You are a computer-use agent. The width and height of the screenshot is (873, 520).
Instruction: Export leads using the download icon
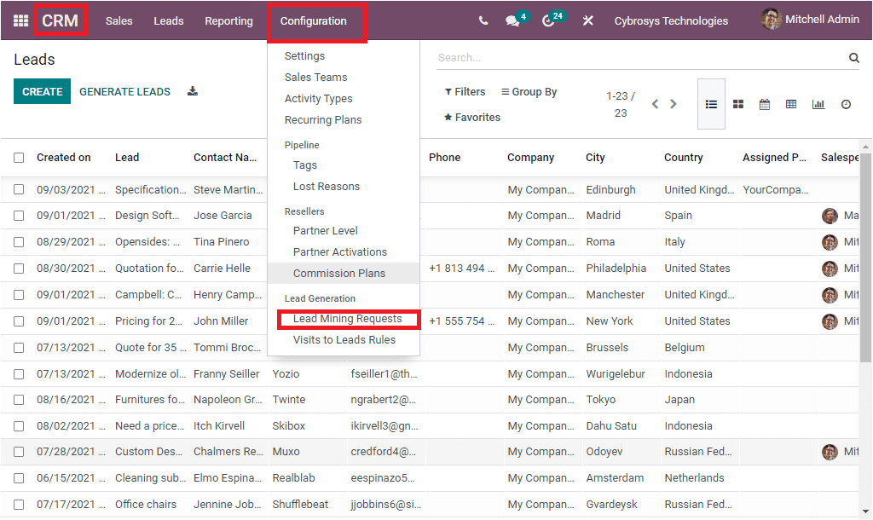pyautogui.click(x=192, y=90)
